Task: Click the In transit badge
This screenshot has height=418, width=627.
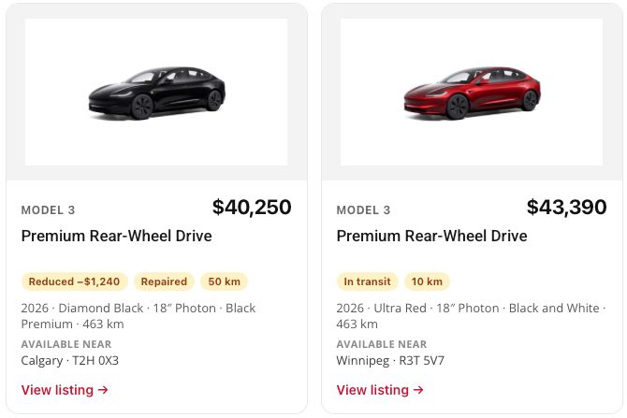Action: (367, 281)
